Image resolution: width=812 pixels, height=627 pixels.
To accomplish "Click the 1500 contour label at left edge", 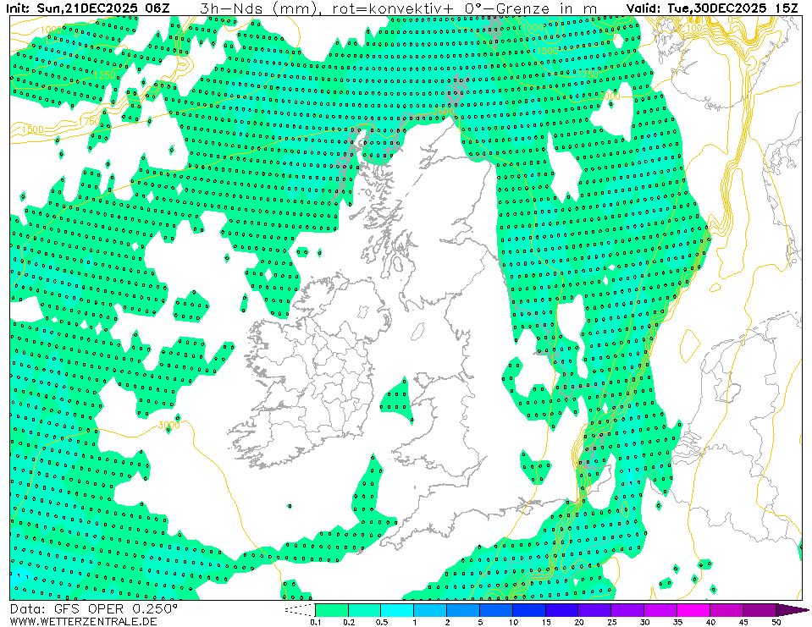I will click(31, 129).
